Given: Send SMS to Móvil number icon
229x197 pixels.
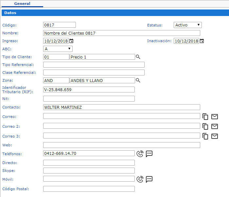Looking at the screenshot, I should [149, 179].
